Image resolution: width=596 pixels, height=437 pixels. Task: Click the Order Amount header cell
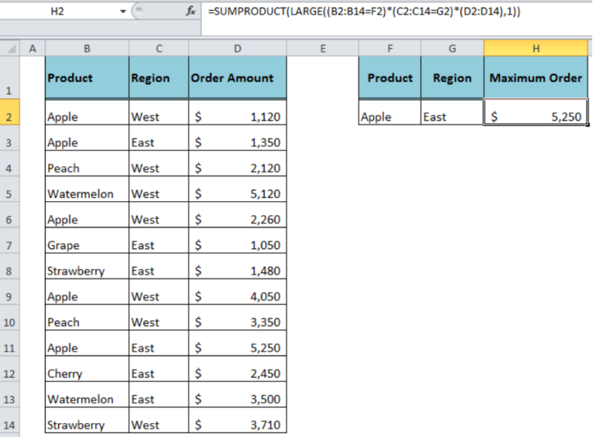237,78
